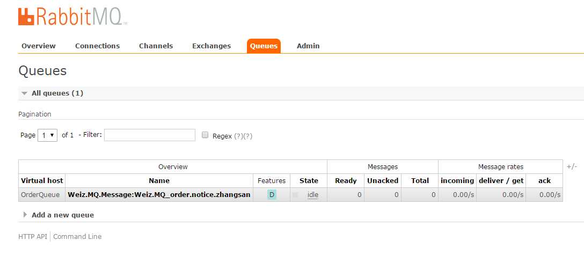
Task: Go to the Channels tab
Action: (x=156, y=46)
